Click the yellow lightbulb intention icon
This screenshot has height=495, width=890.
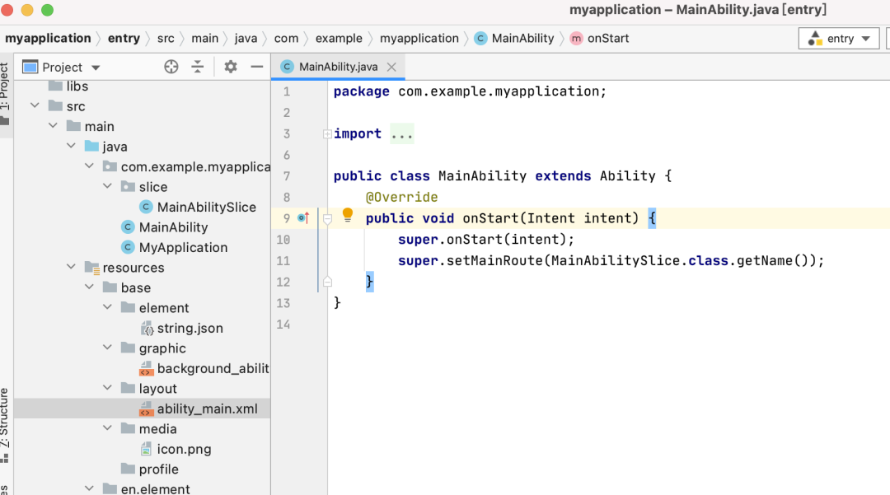[x=348, y=216]
